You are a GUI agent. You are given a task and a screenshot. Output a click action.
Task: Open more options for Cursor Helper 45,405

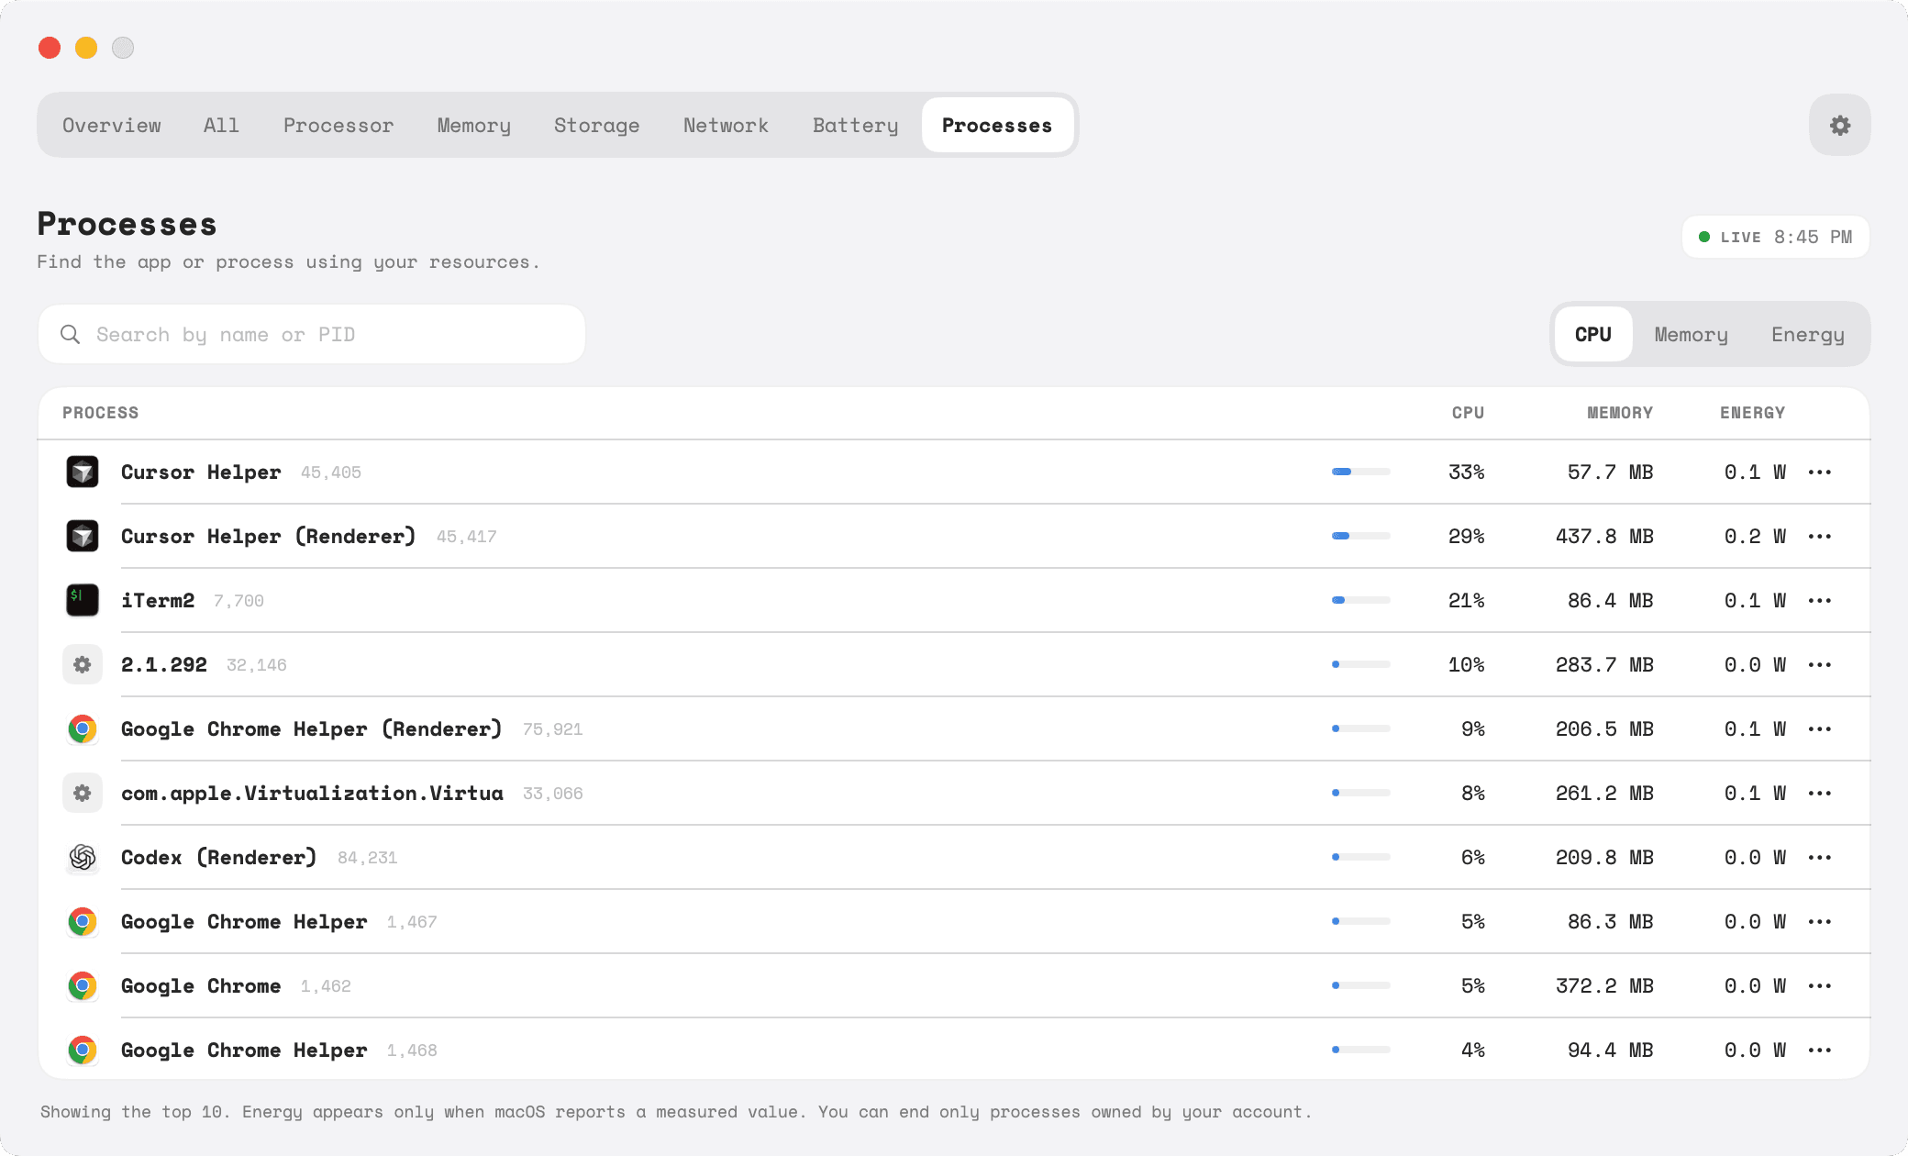click(1820, 472)
